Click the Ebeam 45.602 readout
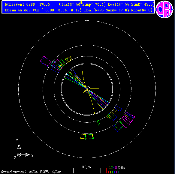Screen dimensions: 175x174 coord(18,10)
